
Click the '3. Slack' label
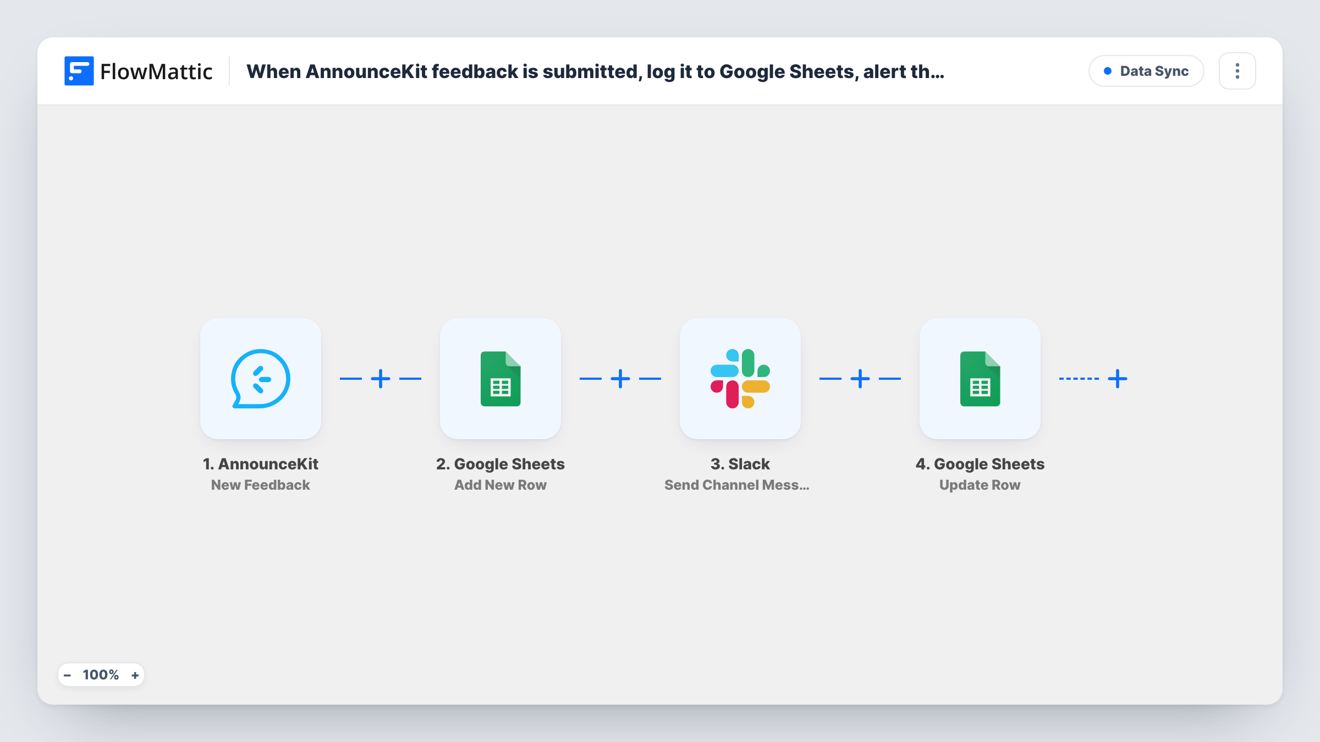tap(740, 464)
